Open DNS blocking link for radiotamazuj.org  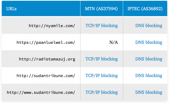[149, 59]
